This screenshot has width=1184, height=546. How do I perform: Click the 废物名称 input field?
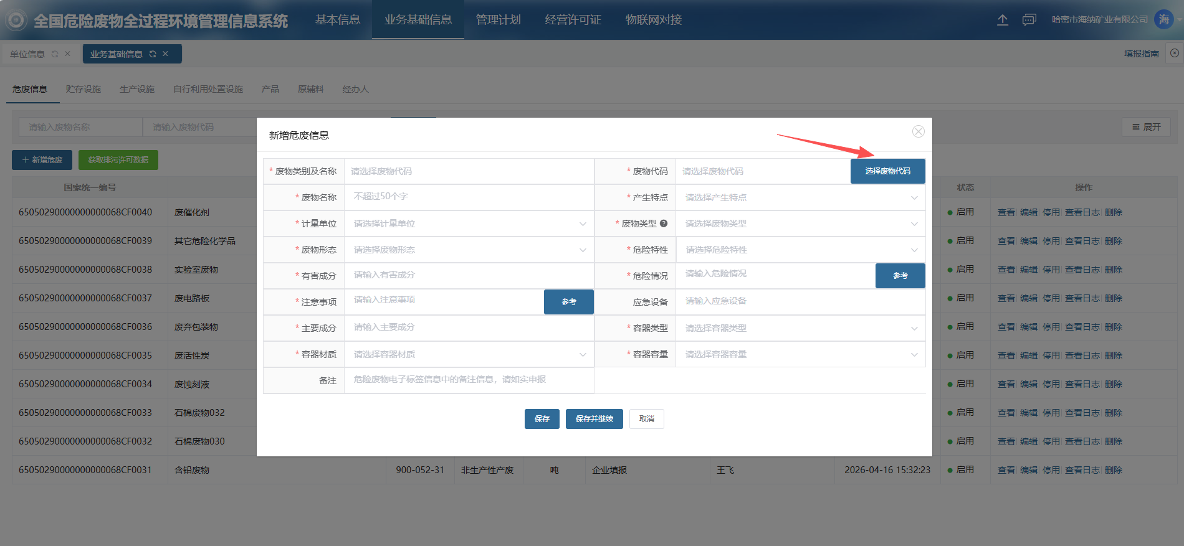tap(469, 197)
